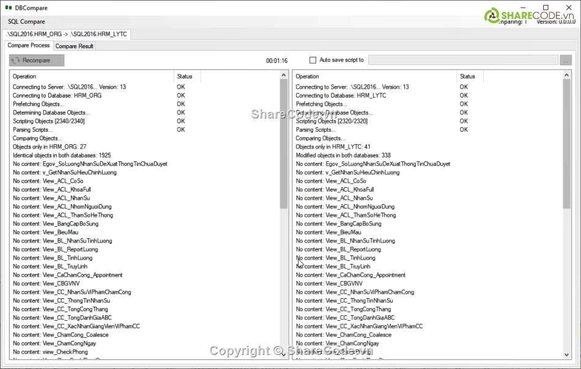Click right panel scrollbar down arrow

566,354
